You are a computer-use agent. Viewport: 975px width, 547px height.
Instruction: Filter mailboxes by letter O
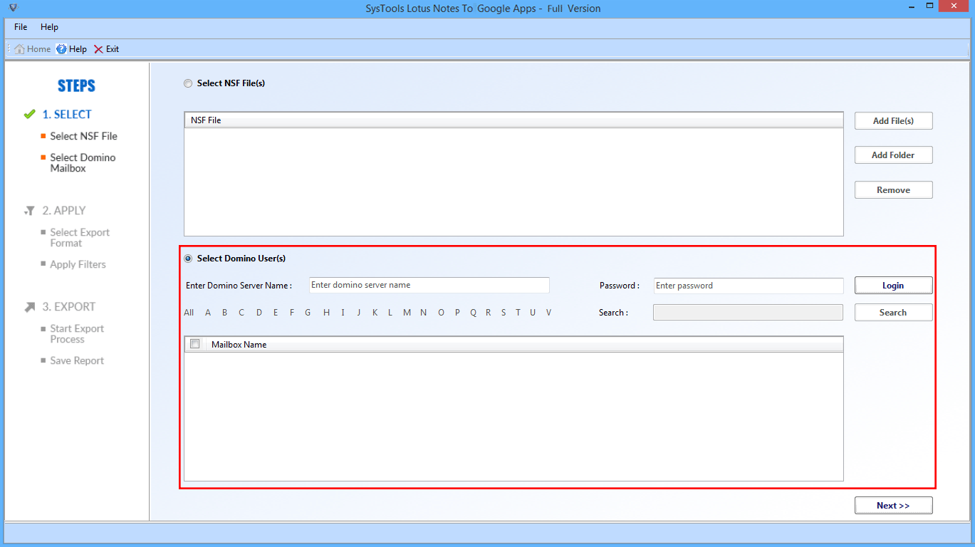(x=441, y=313)
